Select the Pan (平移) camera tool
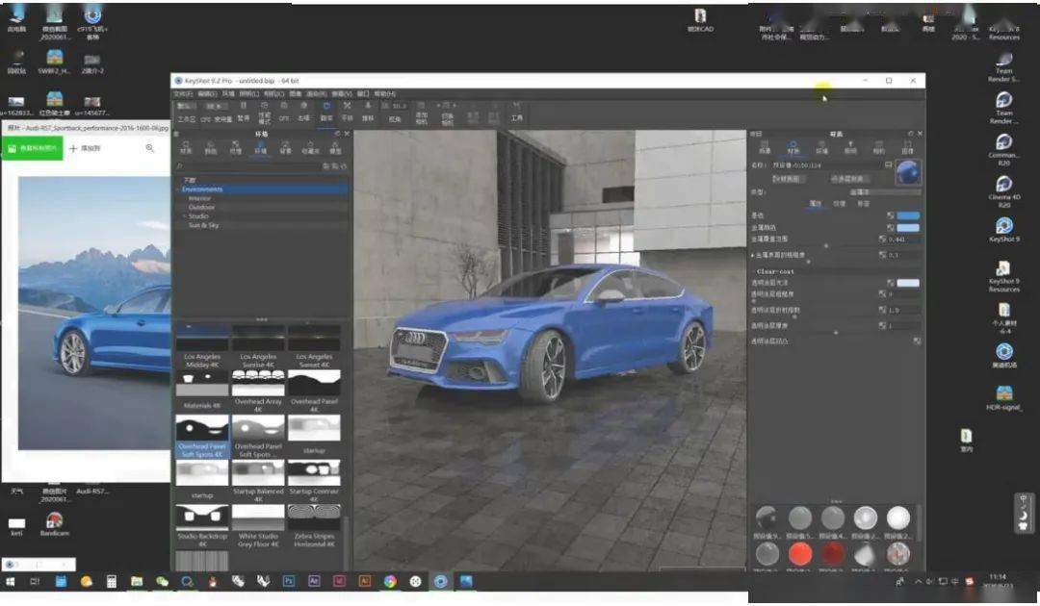Screen dimensions: 1040x606 tap(347, 111)
